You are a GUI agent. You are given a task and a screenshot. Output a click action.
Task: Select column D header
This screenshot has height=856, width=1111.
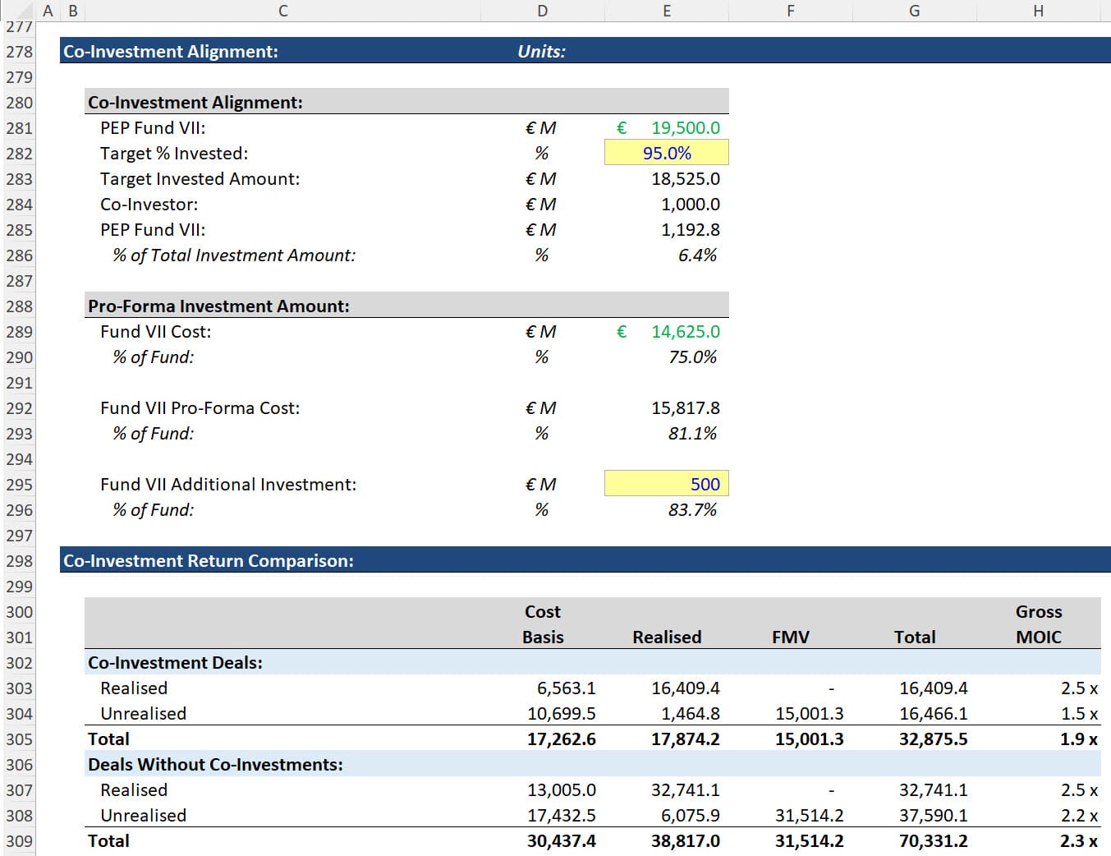(542, 11)
